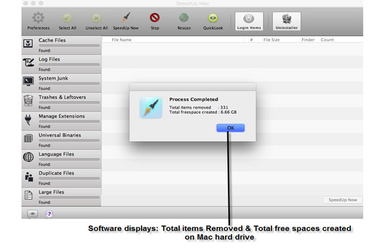This screenshot has height=251, width=385.
Task: Click the File Size column header
Action: (271, 40)
